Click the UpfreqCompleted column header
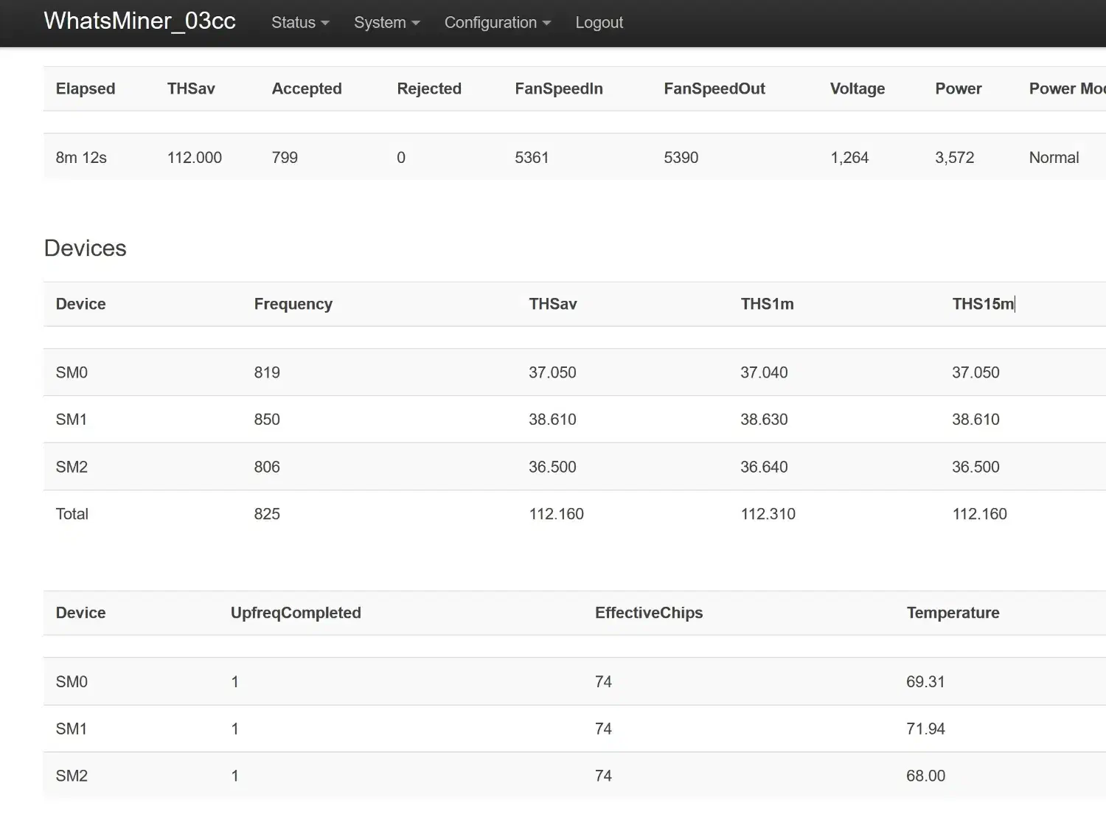Image resolution: width=1106 pixels, height=834 pixels. point(296,613)
